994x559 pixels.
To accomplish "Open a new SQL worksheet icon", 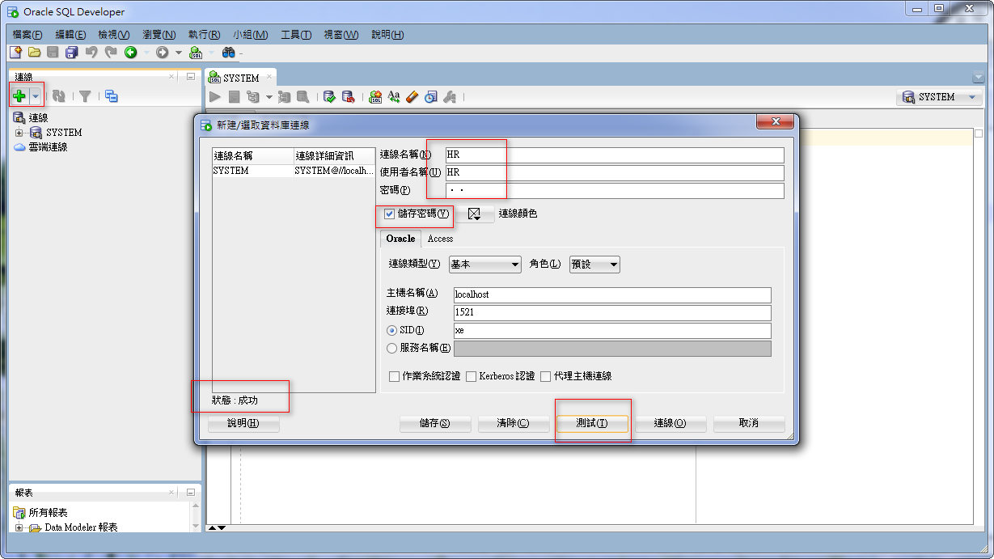I will (196, 52).
